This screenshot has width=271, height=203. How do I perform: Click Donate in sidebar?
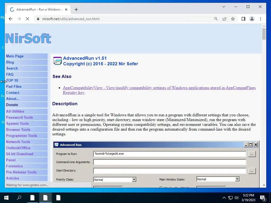(x=12, y=105)
